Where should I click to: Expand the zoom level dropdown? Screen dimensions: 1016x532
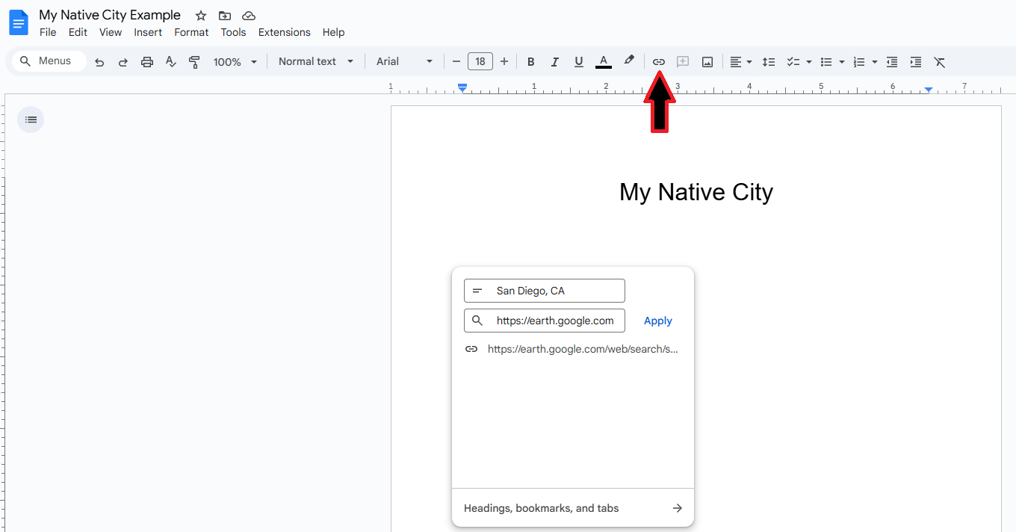pos(235,61)
